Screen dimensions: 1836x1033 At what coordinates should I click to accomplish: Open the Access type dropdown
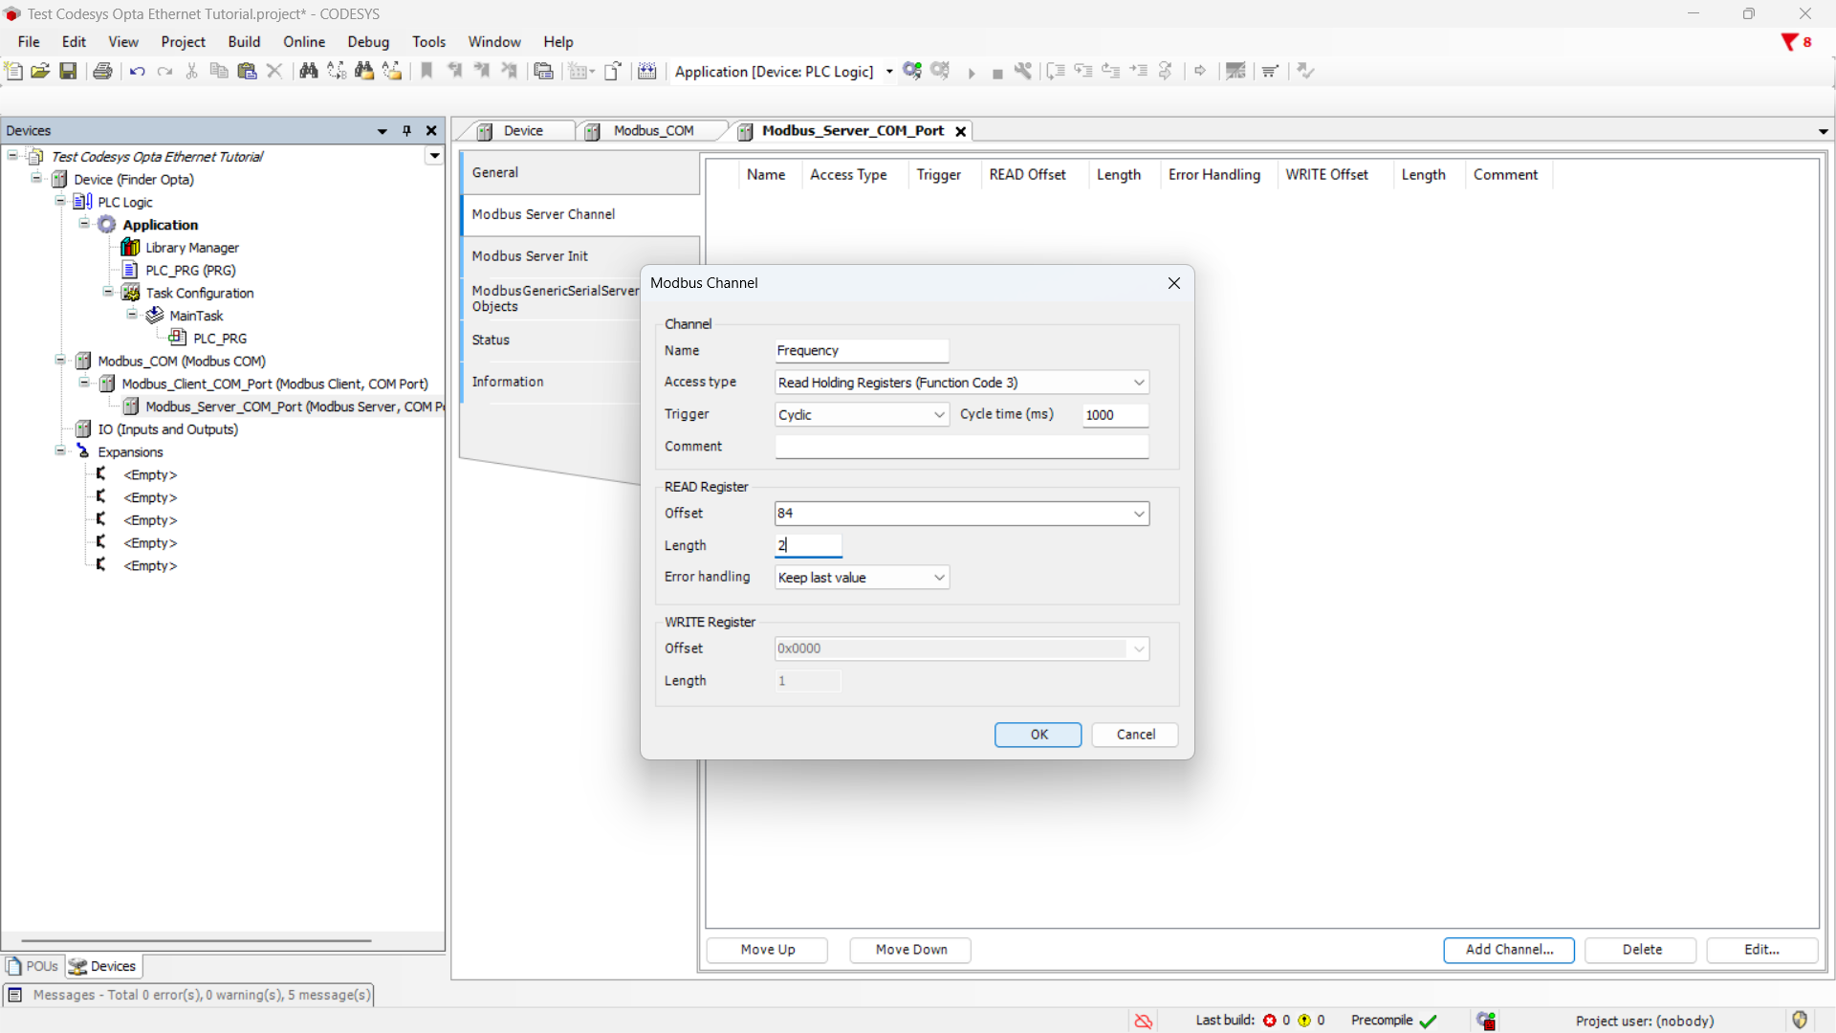click(x=1138, y=383)
